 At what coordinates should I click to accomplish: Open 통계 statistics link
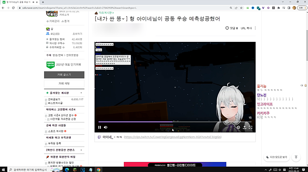coord(65,21)
